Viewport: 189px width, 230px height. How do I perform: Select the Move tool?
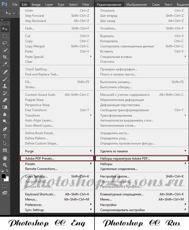[5, 29]
